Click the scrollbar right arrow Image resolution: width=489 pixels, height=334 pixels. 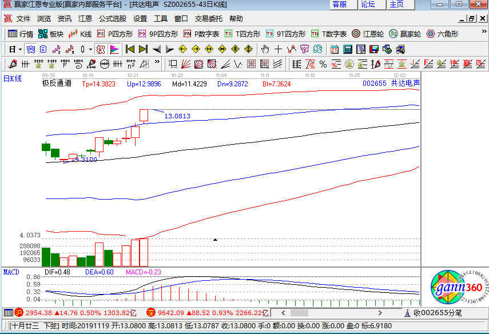(x=380, y=313)
